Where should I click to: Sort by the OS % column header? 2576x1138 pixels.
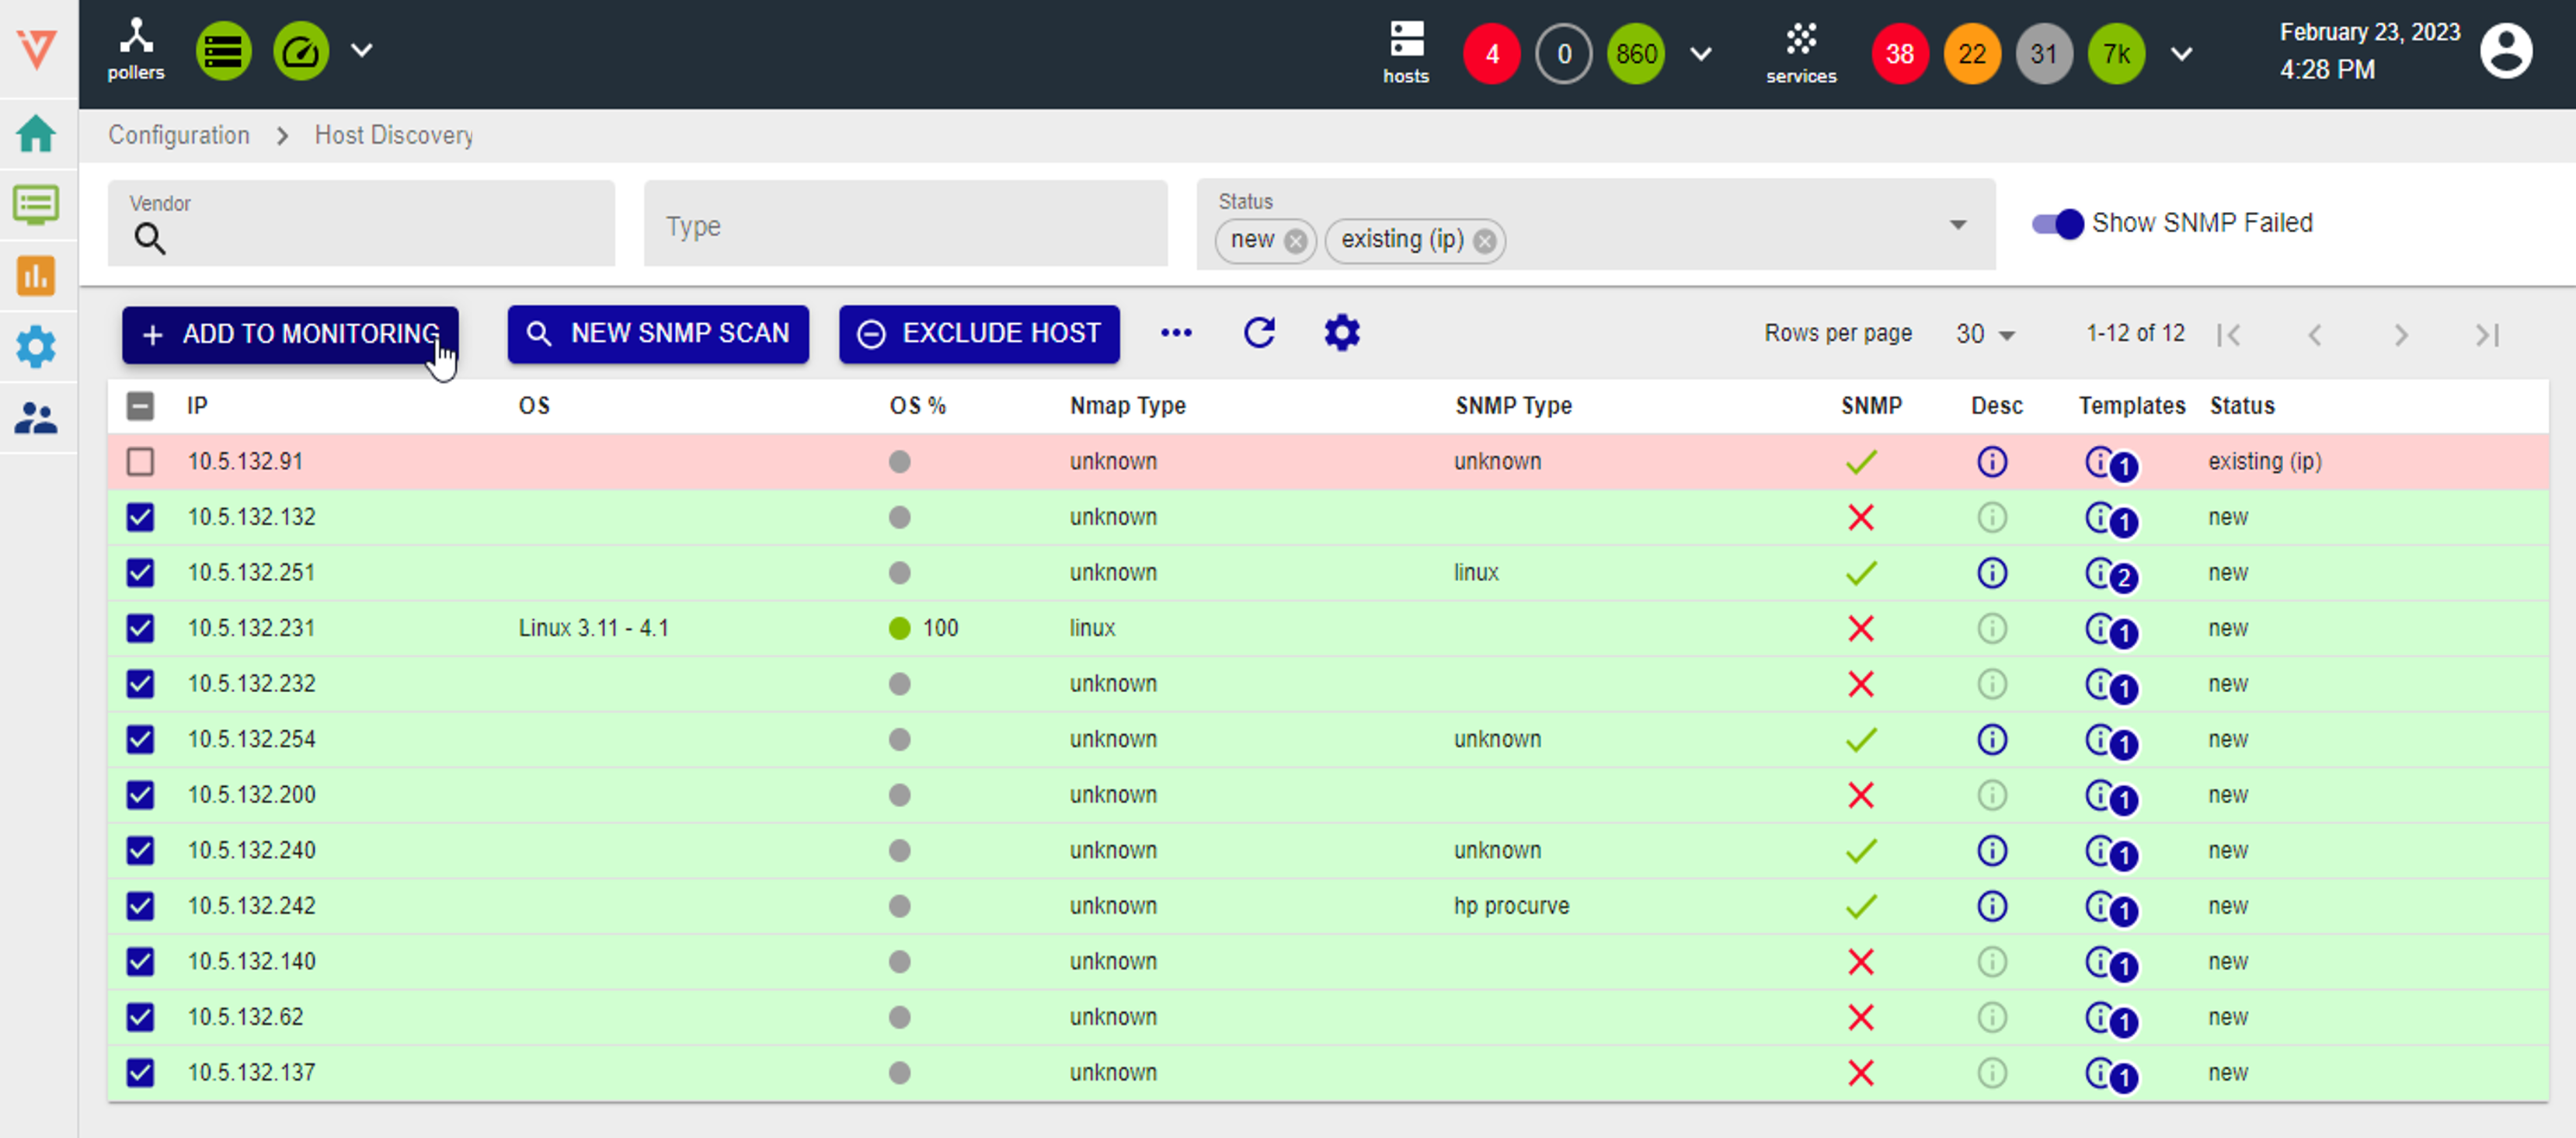[x=918, y=406]
